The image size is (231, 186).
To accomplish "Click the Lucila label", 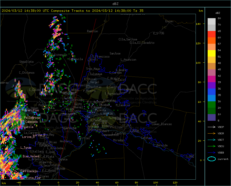I will [28, 127].
